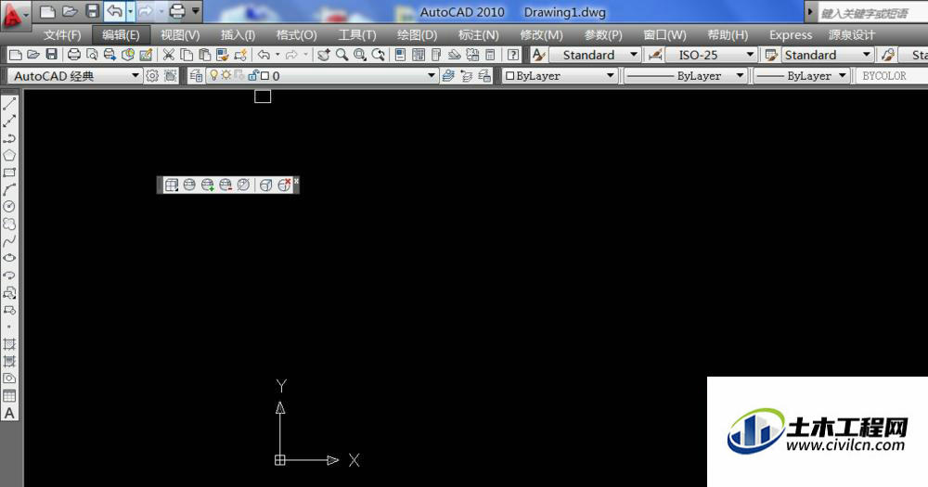The width and height of the screenshot is (928, 487).
Task: Select the Revision Cloud tool
Action: click(x=9, y=224)
